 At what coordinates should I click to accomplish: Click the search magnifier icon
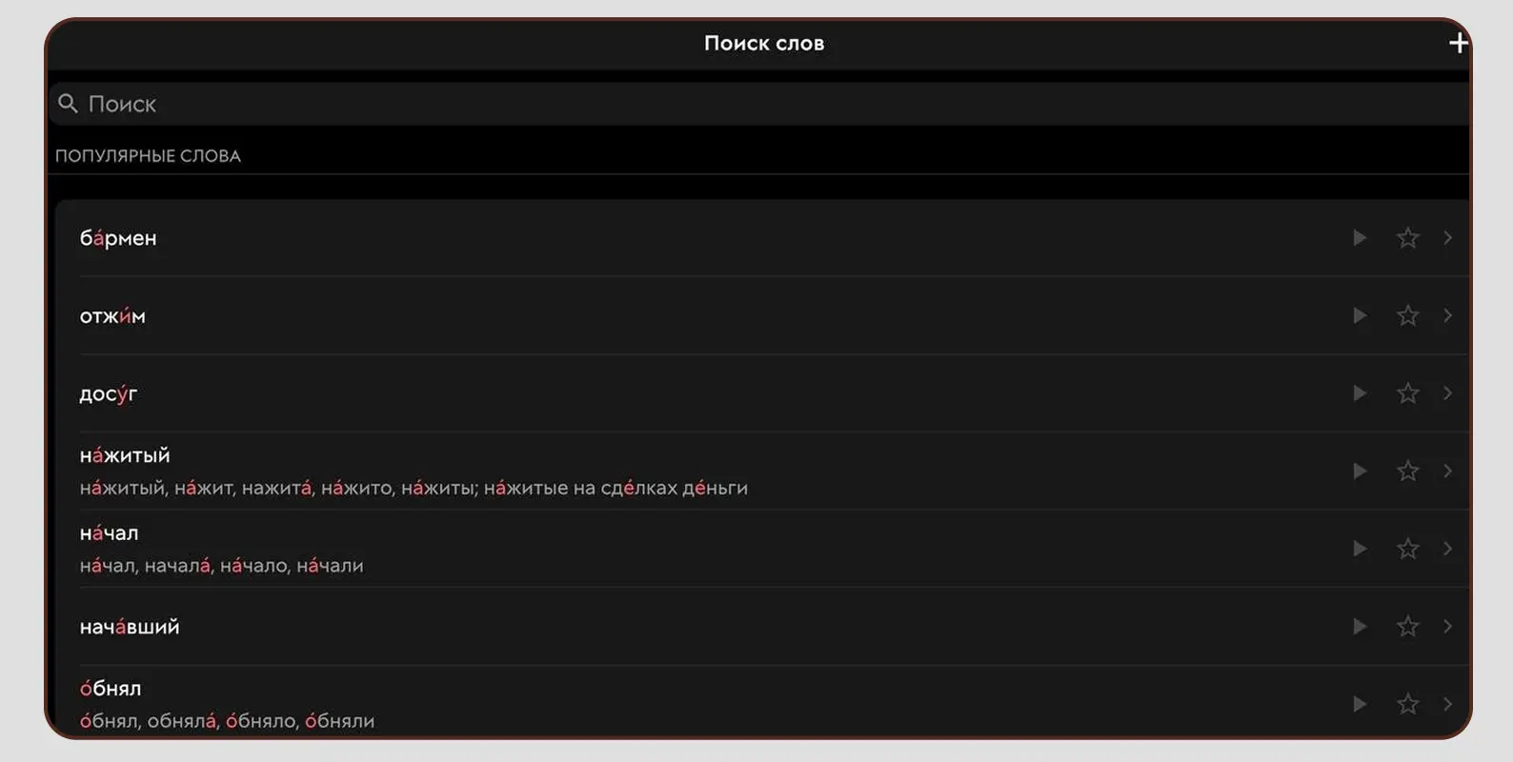pyautogui.click(x=68, y=104)
